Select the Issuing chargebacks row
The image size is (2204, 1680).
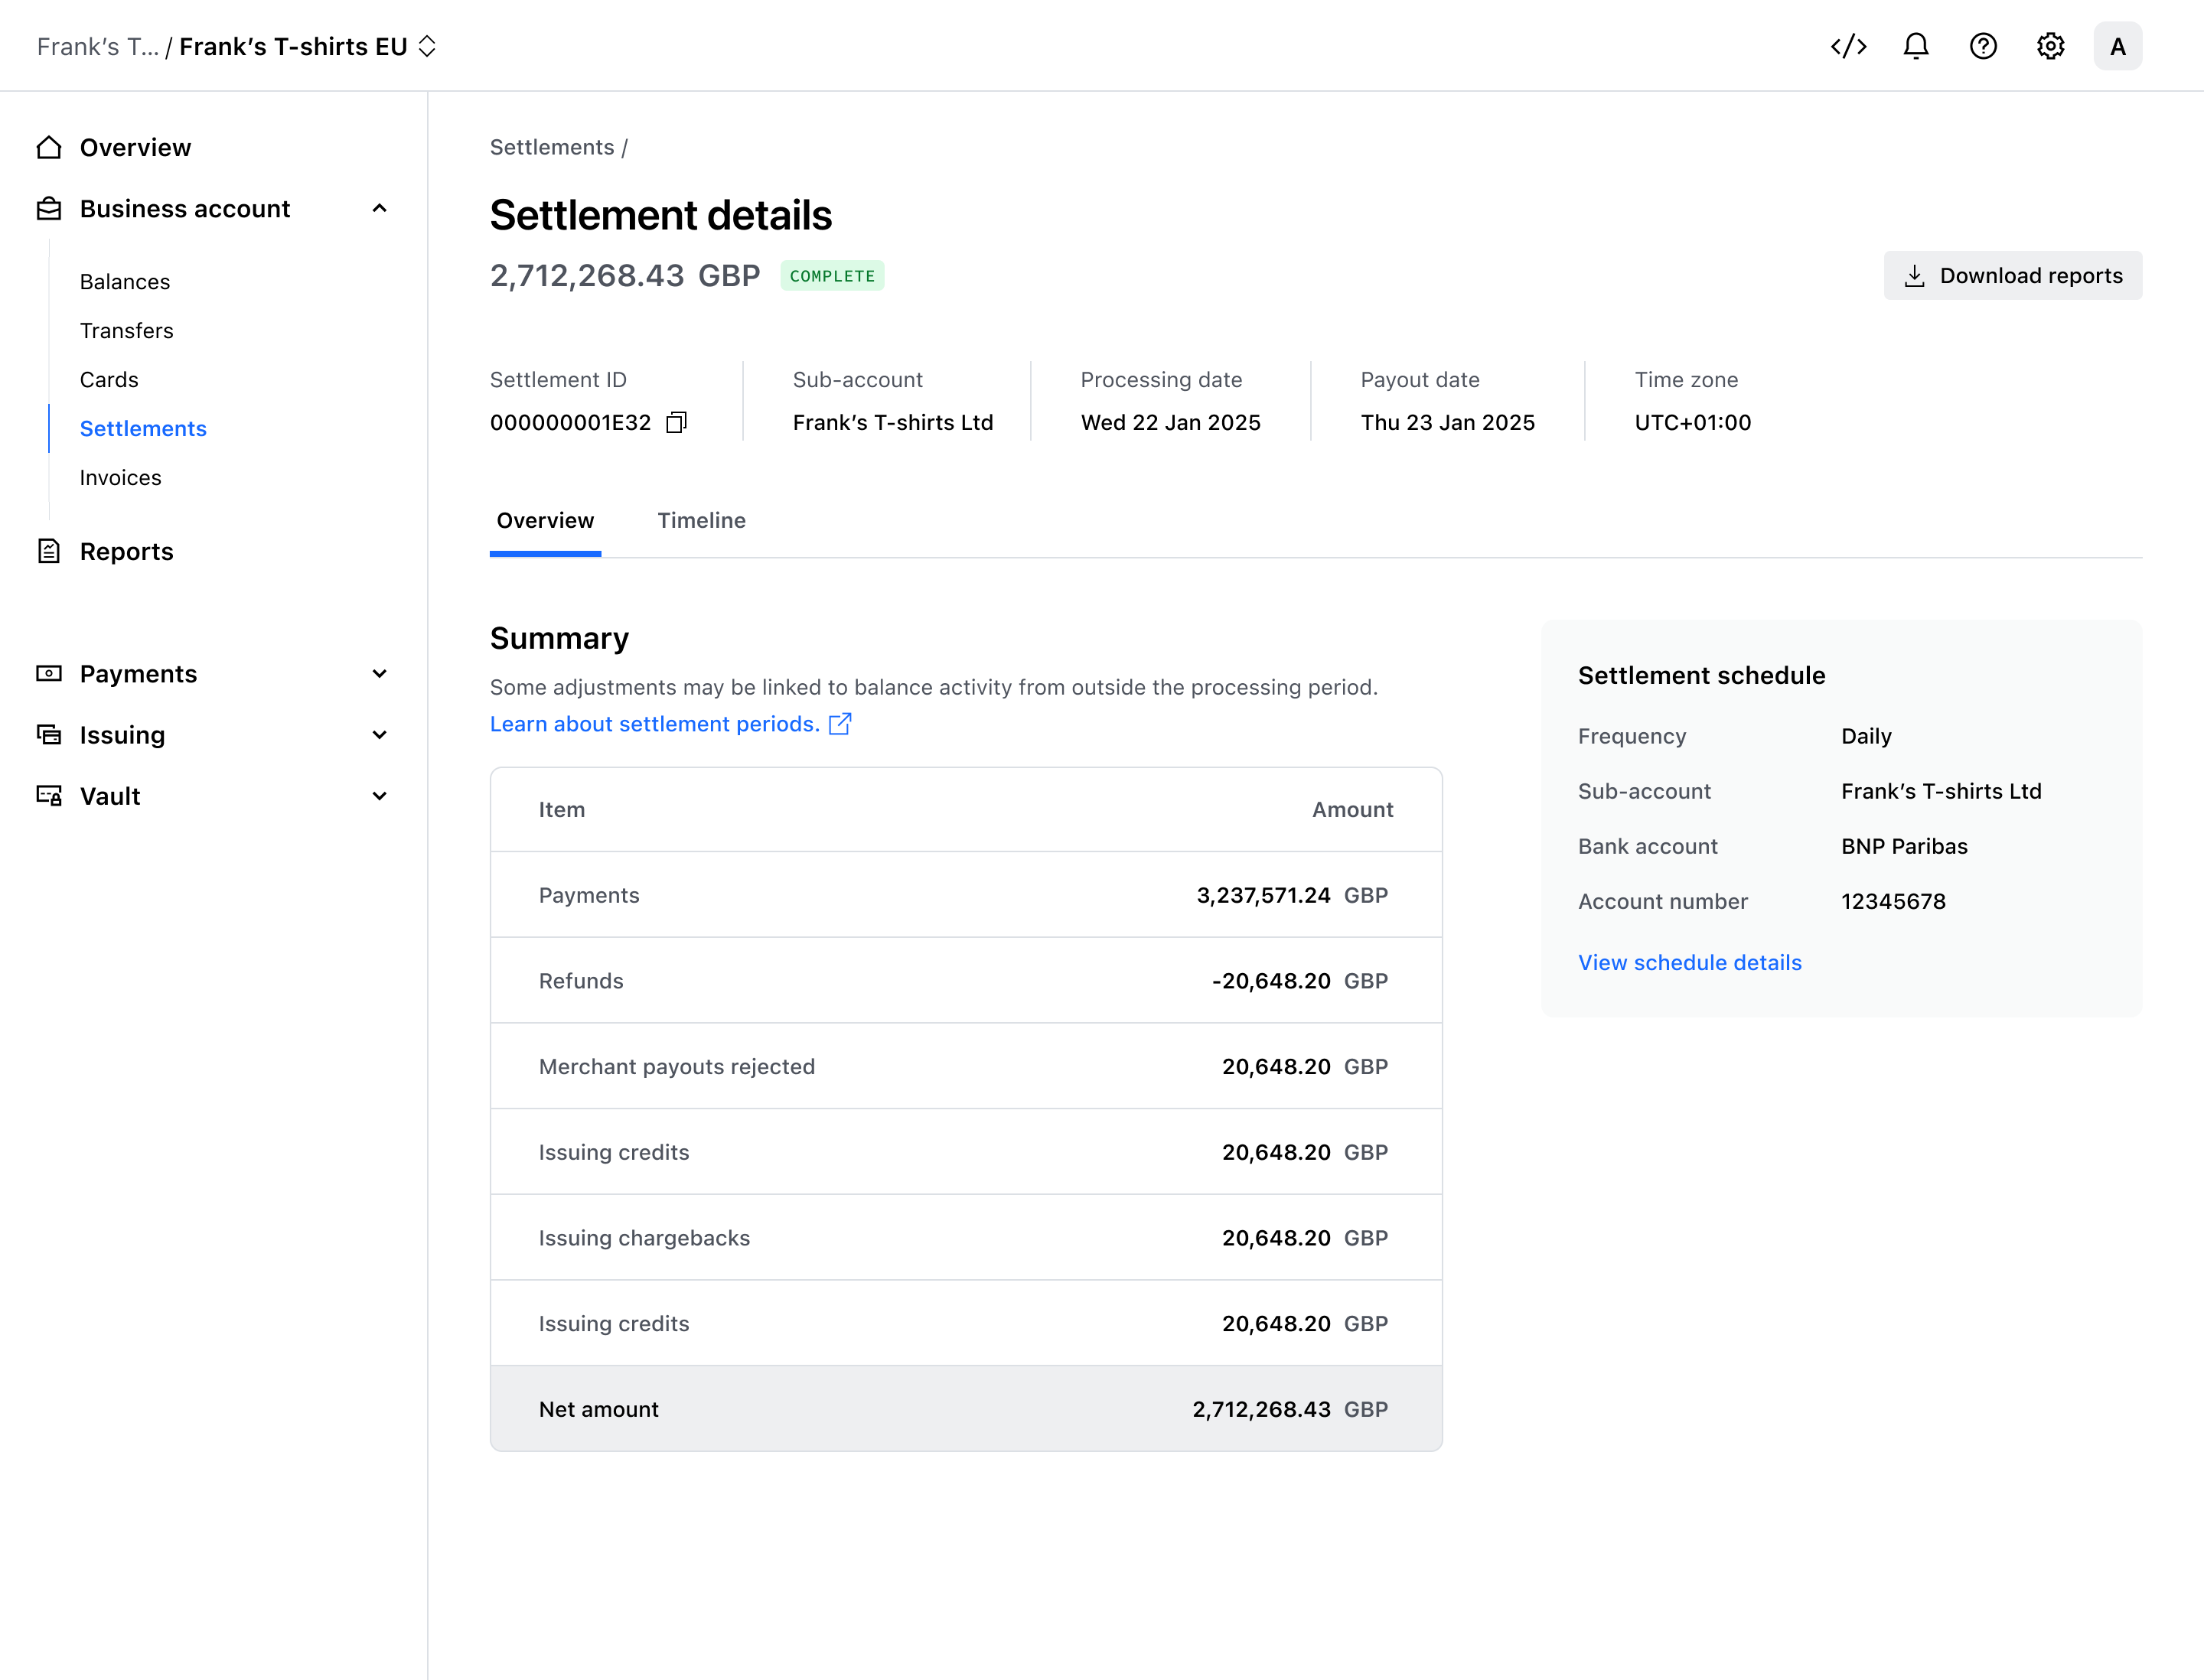click(x=966, y=1237)
